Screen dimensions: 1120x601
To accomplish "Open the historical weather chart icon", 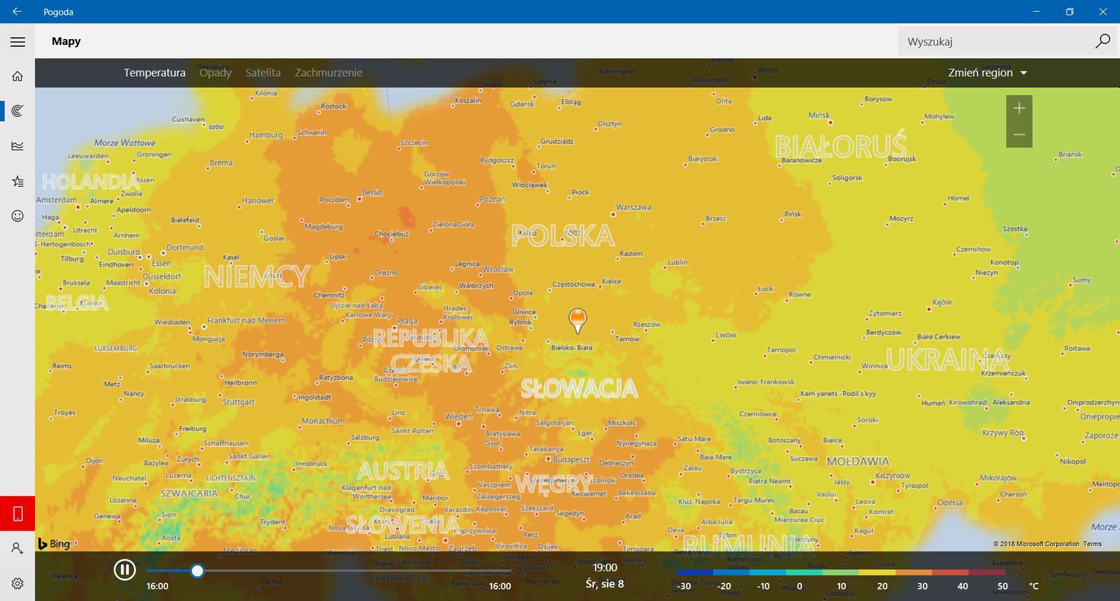I will (x=18, y=146).
